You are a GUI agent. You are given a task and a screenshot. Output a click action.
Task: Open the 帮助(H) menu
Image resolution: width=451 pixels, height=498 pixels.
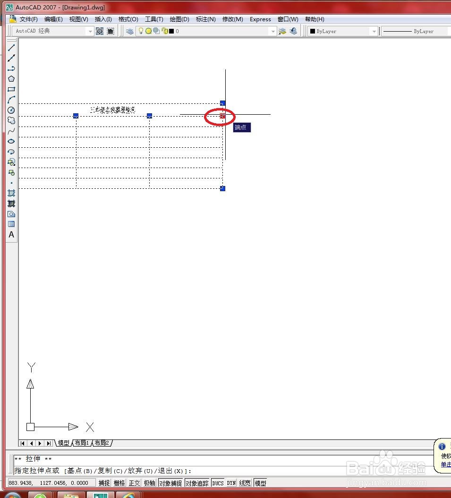(315, 19)
